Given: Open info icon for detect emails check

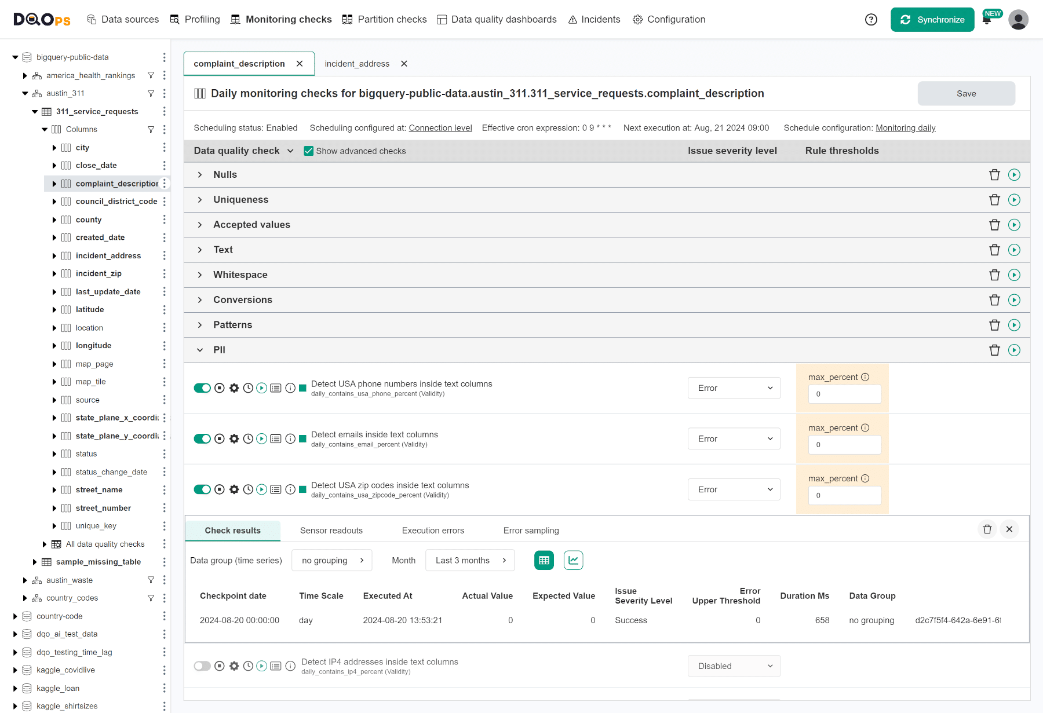Looking at the screenshot, I should pyautogui.click(x=290, y=439).
